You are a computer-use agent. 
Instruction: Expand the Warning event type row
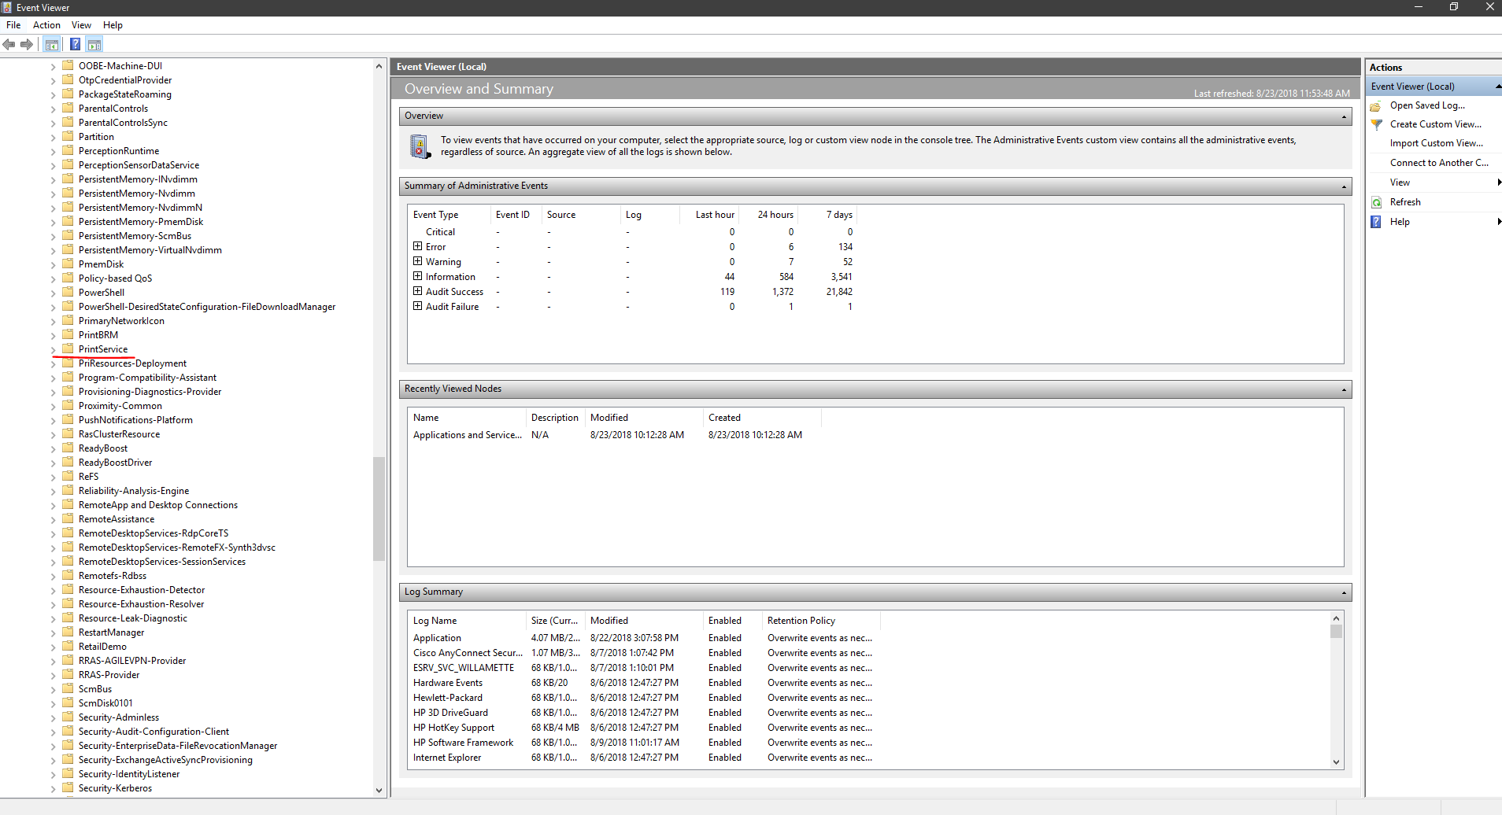point(417,261)
